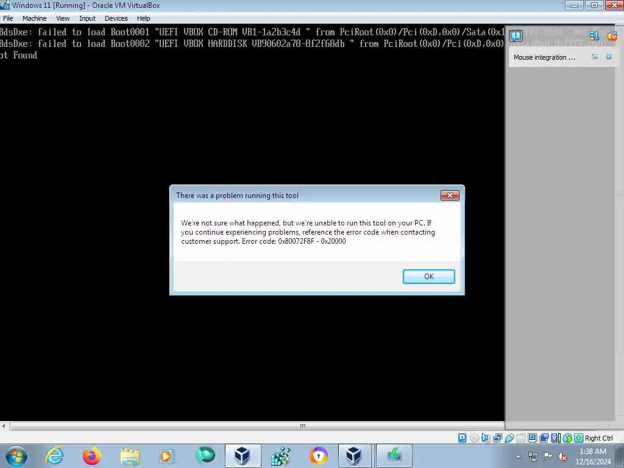
Task: Open the Input menu
Action: coord(87,18)
